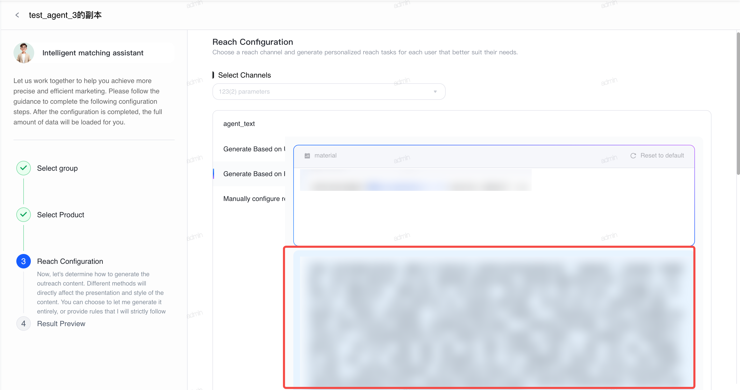Click Reset to default
The height and width of the screenshot is (390, 740).
click(657, 155)
